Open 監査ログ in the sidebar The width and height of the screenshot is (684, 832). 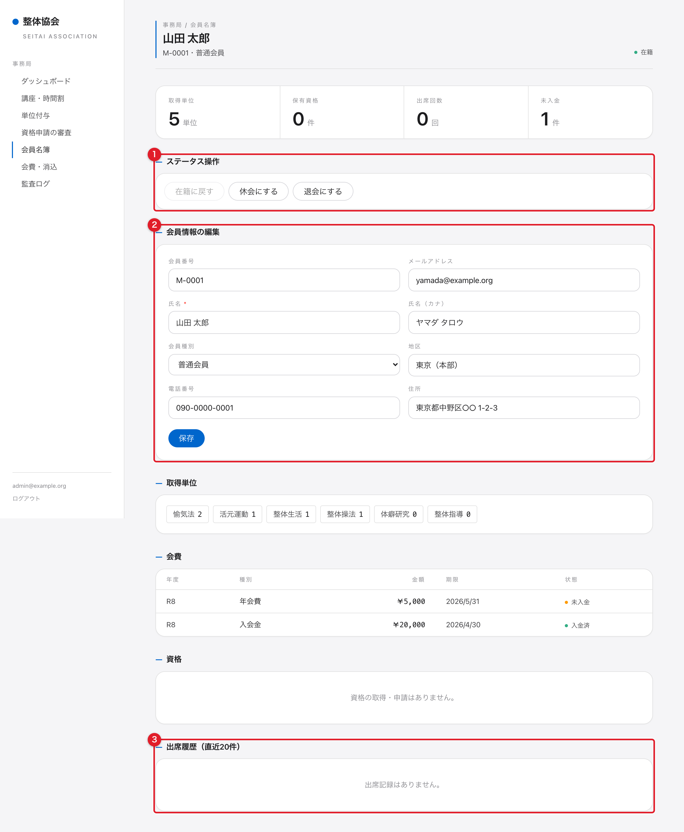[35, 184]
